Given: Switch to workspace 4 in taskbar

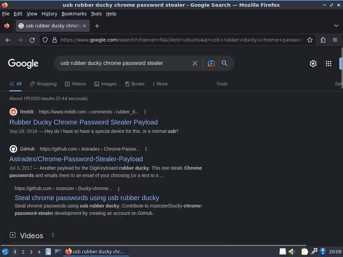Looking at the screenshot, I should tap(39, 252).
